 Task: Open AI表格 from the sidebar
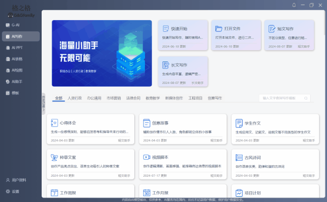(x=17, y=59)
